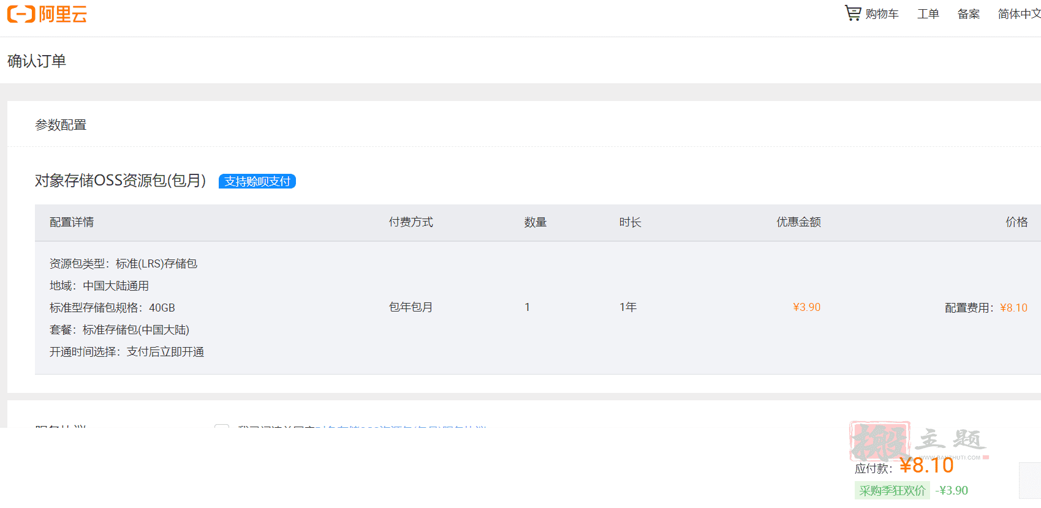Select the 开通时间选择 支付后立即开通 line
Viewport: 1041px width, 508px height.
coord(127,352)
